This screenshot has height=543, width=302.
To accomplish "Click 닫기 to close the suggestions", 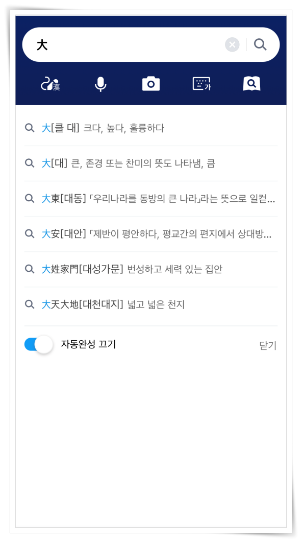I will point(268,345).
